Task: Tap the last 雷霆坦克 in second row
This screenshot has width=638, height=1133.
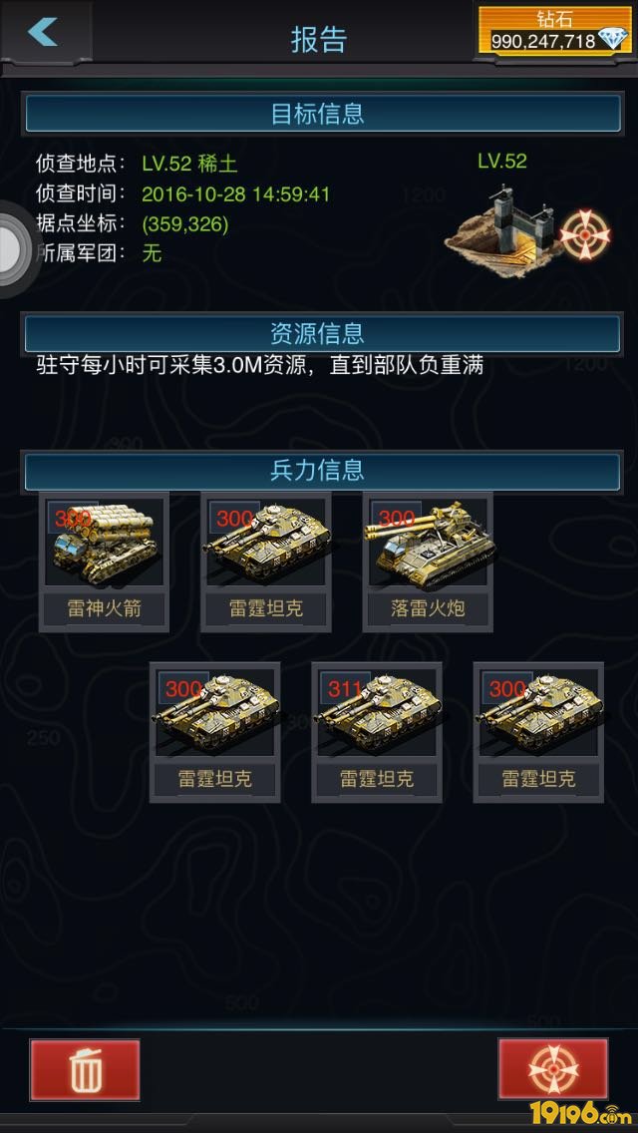Action: coord(538,733)
